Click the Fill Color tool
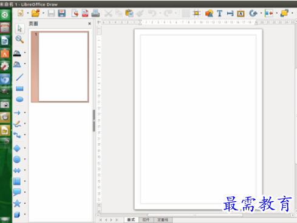The image size is (297, 223). point(17,64)
